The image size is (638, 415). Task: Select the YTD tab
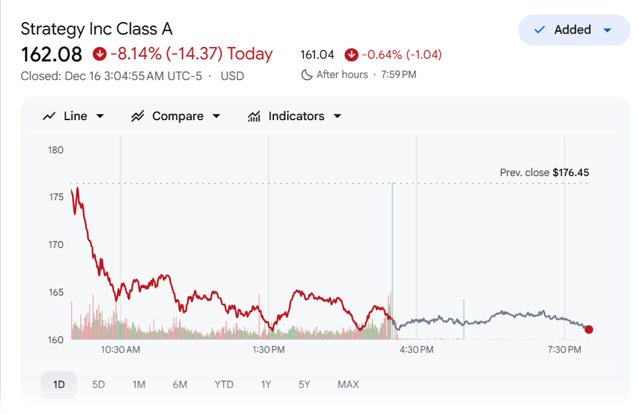[224, 385]
